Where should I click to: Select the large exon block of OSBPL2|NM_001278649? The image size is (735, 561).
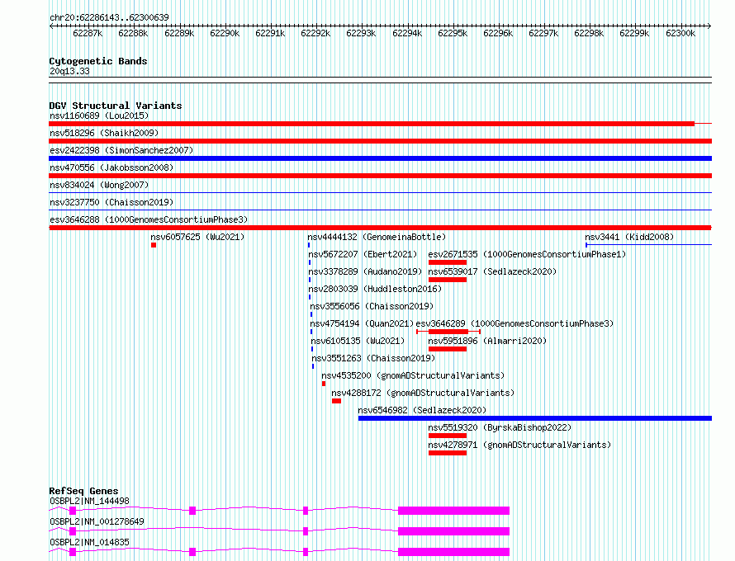pos(453,531)
